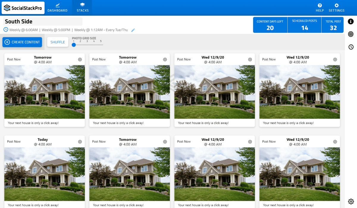Switch to the Stacks tab

(82, 8)
